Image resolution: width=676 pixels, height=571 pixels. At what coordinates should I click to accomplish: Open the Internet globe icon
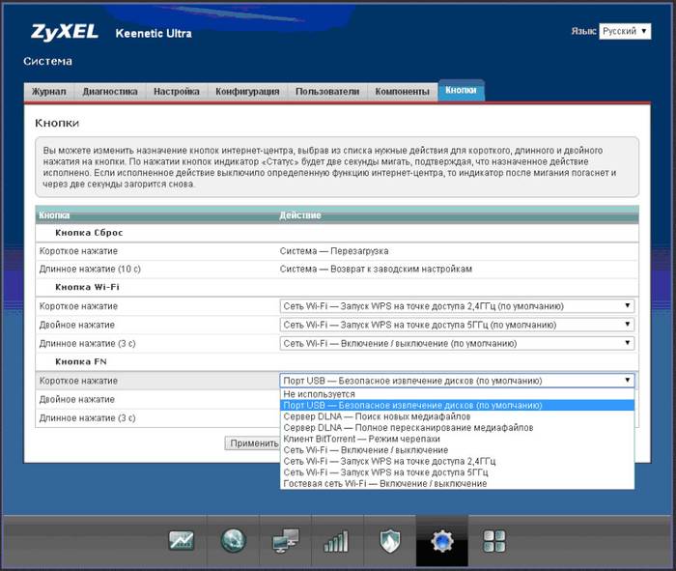coord(234,541)
